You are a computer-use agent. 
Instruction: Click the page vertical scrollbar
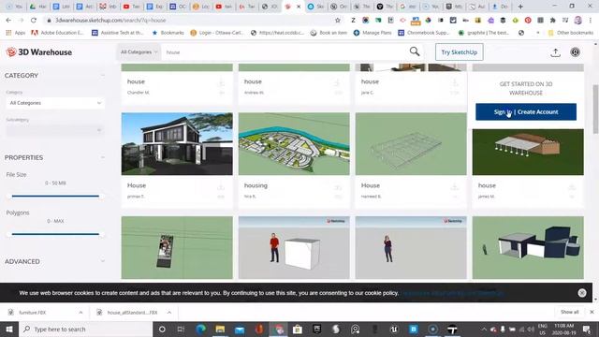point(595,109)
